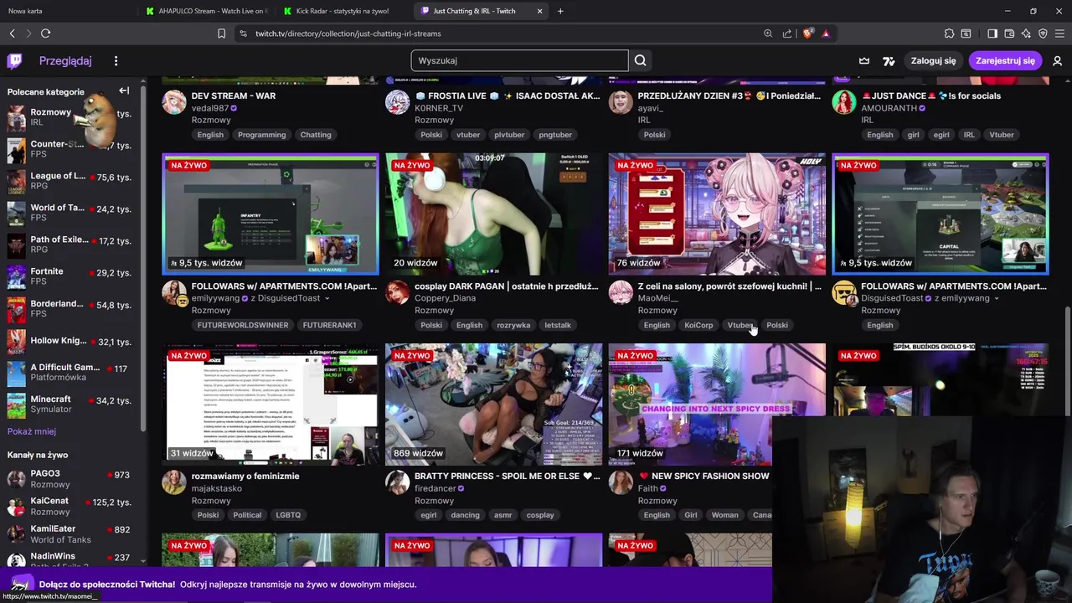Image resolution: width=1072 pixels, height=603 pixels.
Task: Switch to Nowa karta browser tab
Action: tap(67, 11)
